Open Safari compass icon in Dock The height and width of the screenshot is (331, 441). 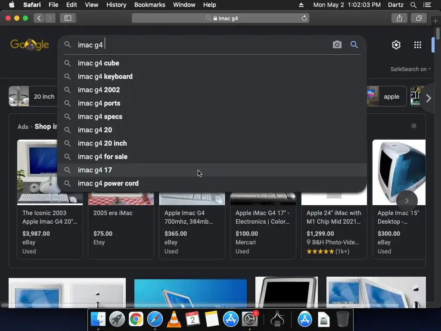155,319
